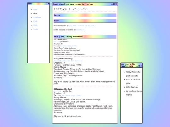Select the fics menu entry
Image resolution: width=170 pixels, height=127 pixels.
[x=35, y=13]
